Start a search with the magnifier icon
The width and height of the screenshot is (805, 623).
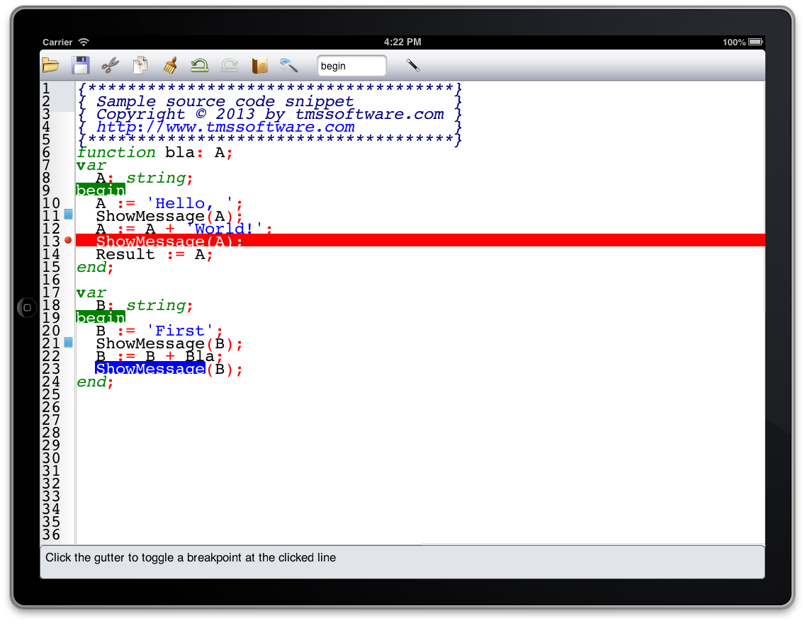(288, 65)
